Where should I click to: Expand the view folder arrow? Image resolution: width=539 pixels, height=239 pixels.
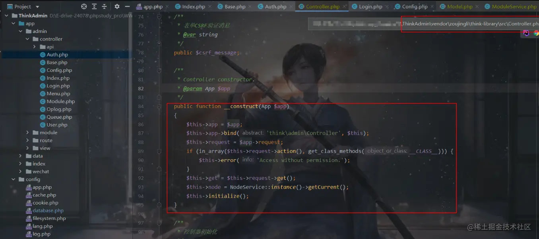27,148
